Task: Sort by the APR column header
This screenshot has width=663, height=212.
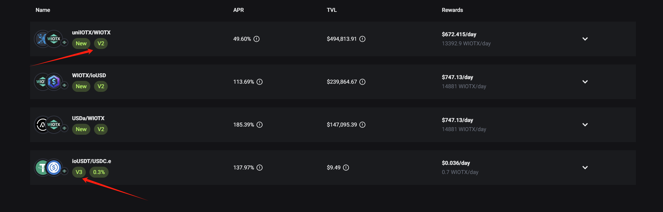Action: [239, 10]
